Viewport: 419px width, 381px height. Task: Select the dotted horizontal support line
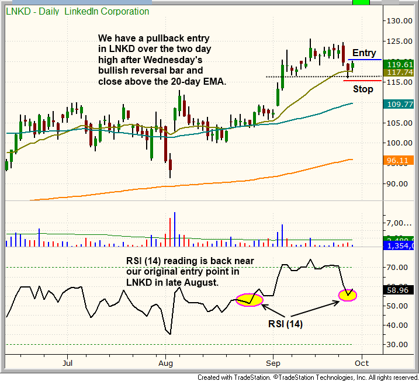(304, 77)
